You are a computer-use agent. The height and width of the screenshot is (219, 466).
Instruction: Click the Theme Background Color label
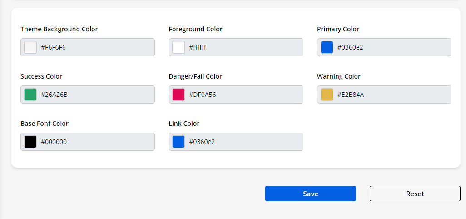(59, 29)
